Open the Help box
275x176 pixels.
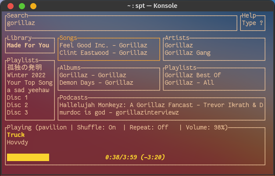coord(253,23)
